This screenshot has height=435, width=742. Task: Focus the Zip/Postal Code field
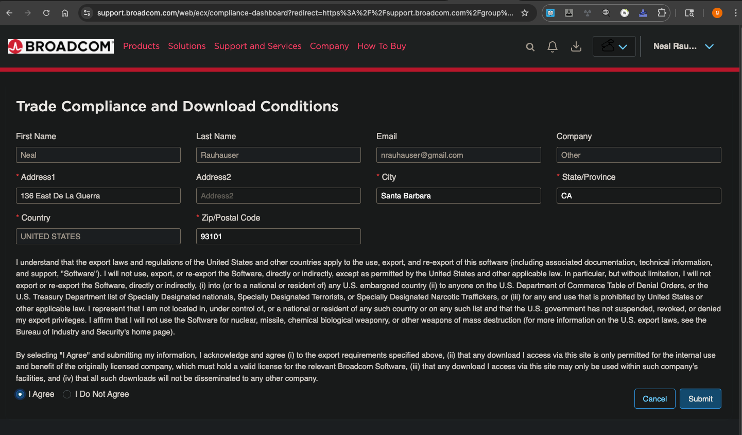[x=279, y=237]
